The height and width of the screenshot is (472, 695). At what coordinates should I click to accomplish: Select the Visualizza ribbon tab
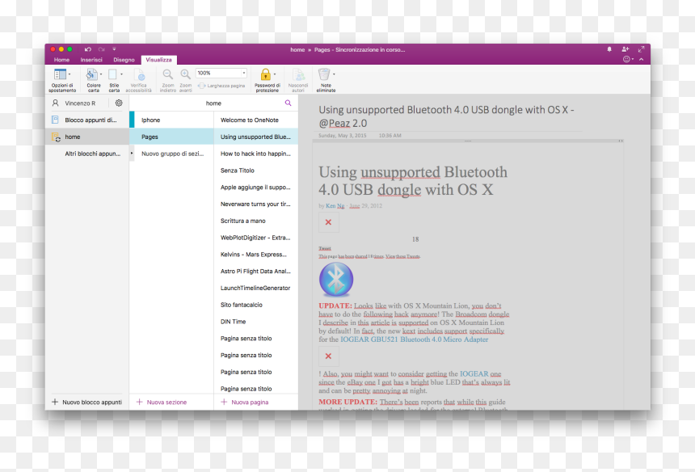tap(158, 60)
